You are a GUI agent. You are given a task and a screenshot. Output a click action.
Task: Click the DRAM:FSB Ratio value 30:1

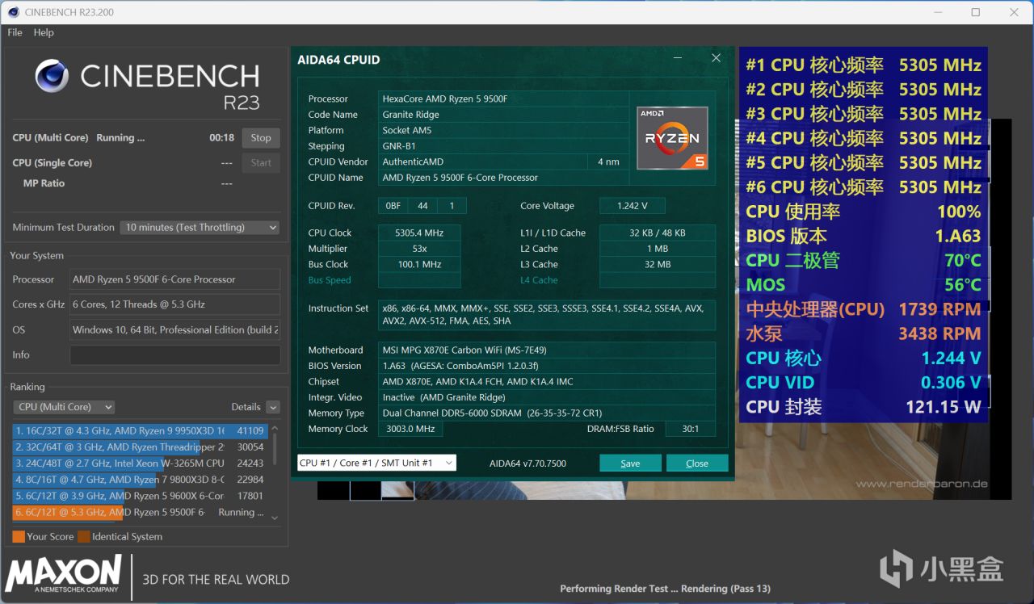coord(690,429)
